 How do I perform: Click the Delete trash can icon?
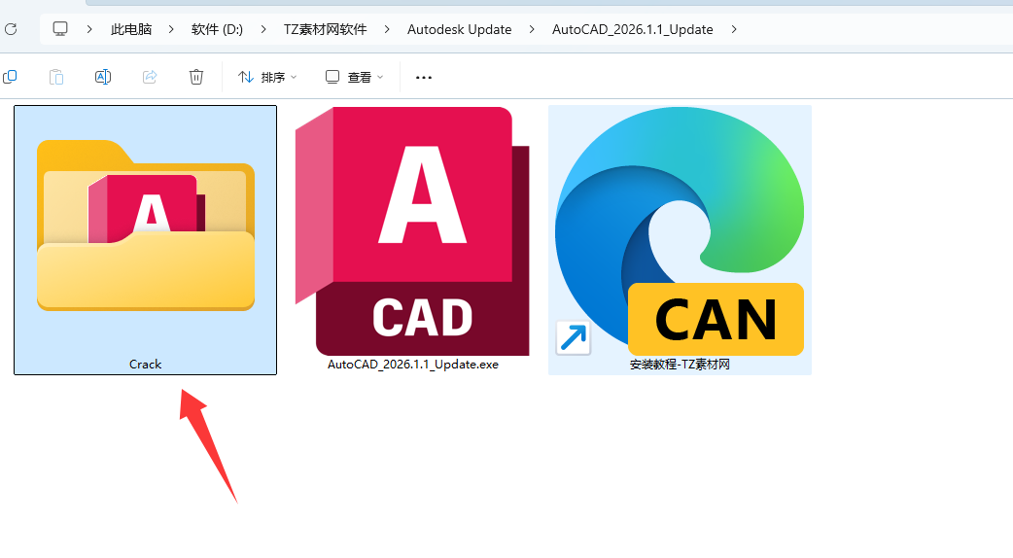tap(196, 77)
